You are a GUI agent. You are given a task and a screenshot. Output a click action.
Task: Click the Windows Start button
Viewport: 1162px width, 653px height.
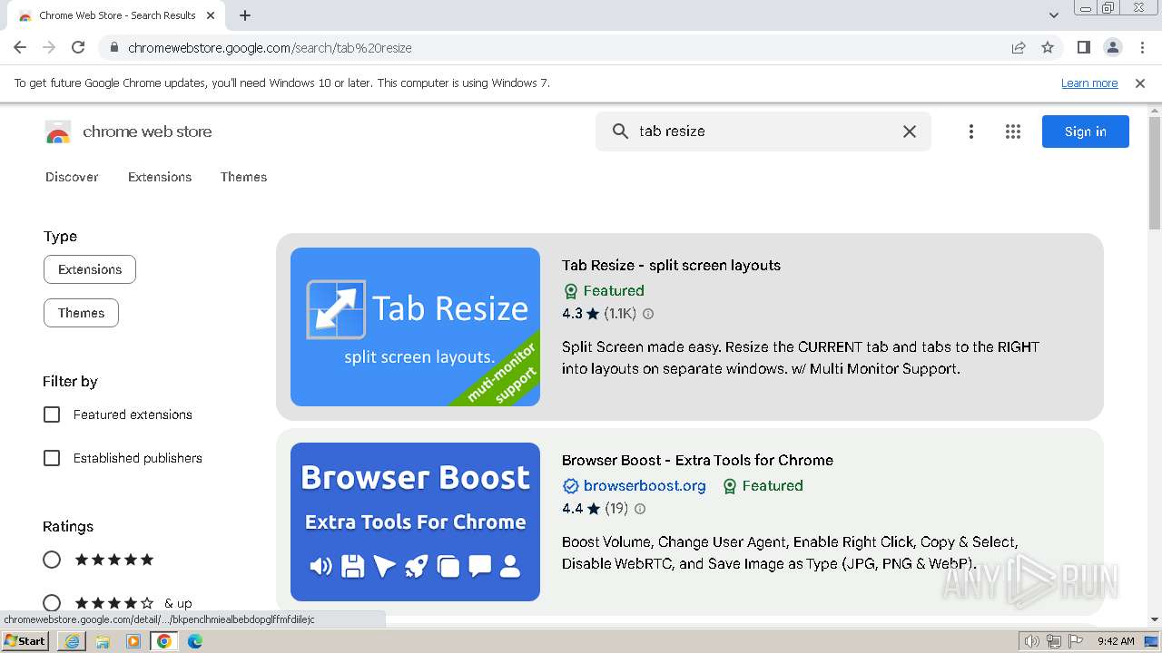[x=25, y=641]
